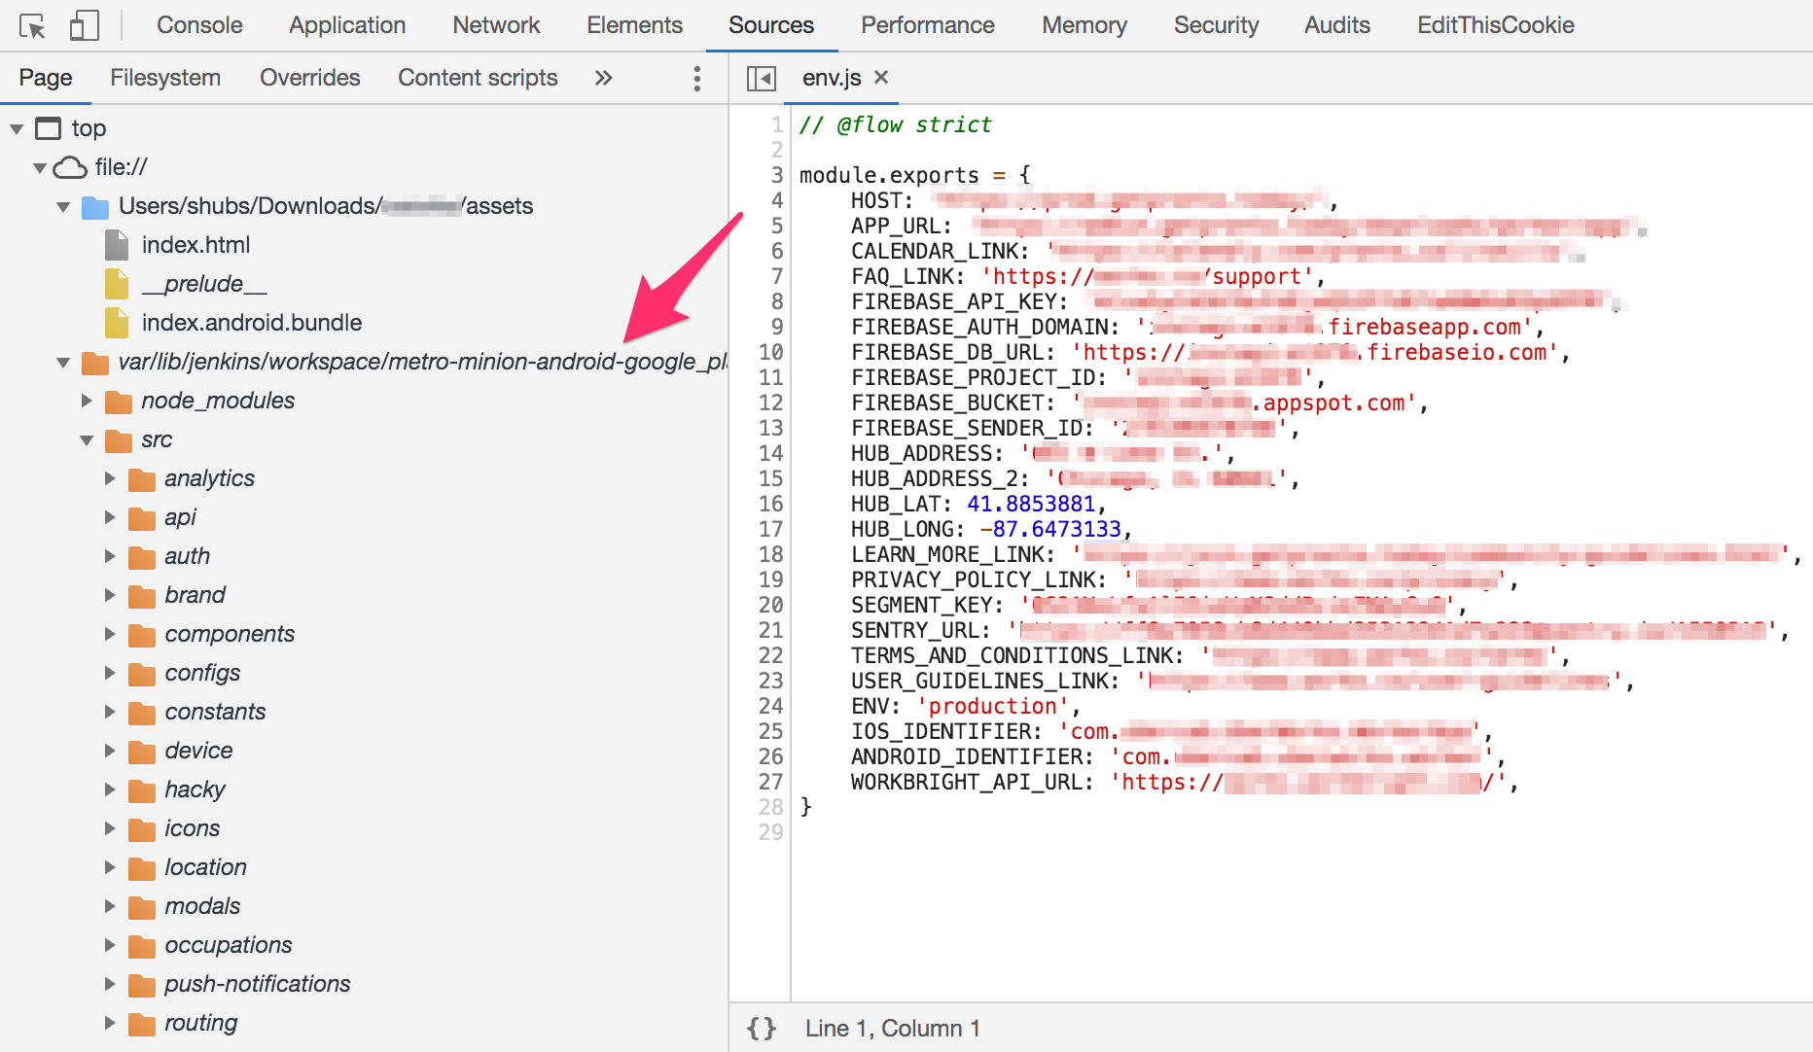The width and height of the screenshot is (1813, 1052).
Task: Expand the configs folder
Action: [x=110, y=673]
